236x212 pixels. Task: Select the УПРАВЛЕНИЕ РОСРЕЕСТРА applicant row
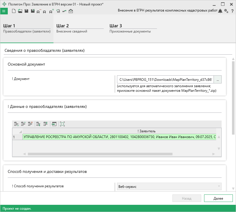(x=119, y=137)
